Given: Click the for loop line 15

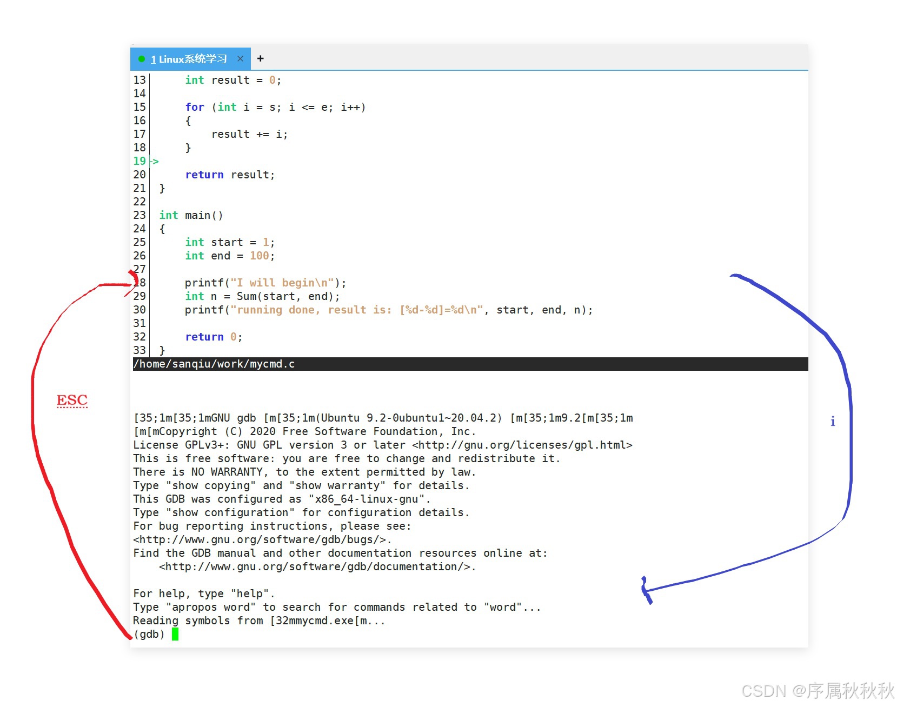Looking at the screenshot, I should tap(275, 107).
